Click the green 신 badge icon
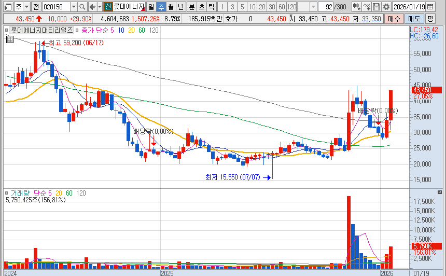The image size is (446, 276). (x=108, y=7)
